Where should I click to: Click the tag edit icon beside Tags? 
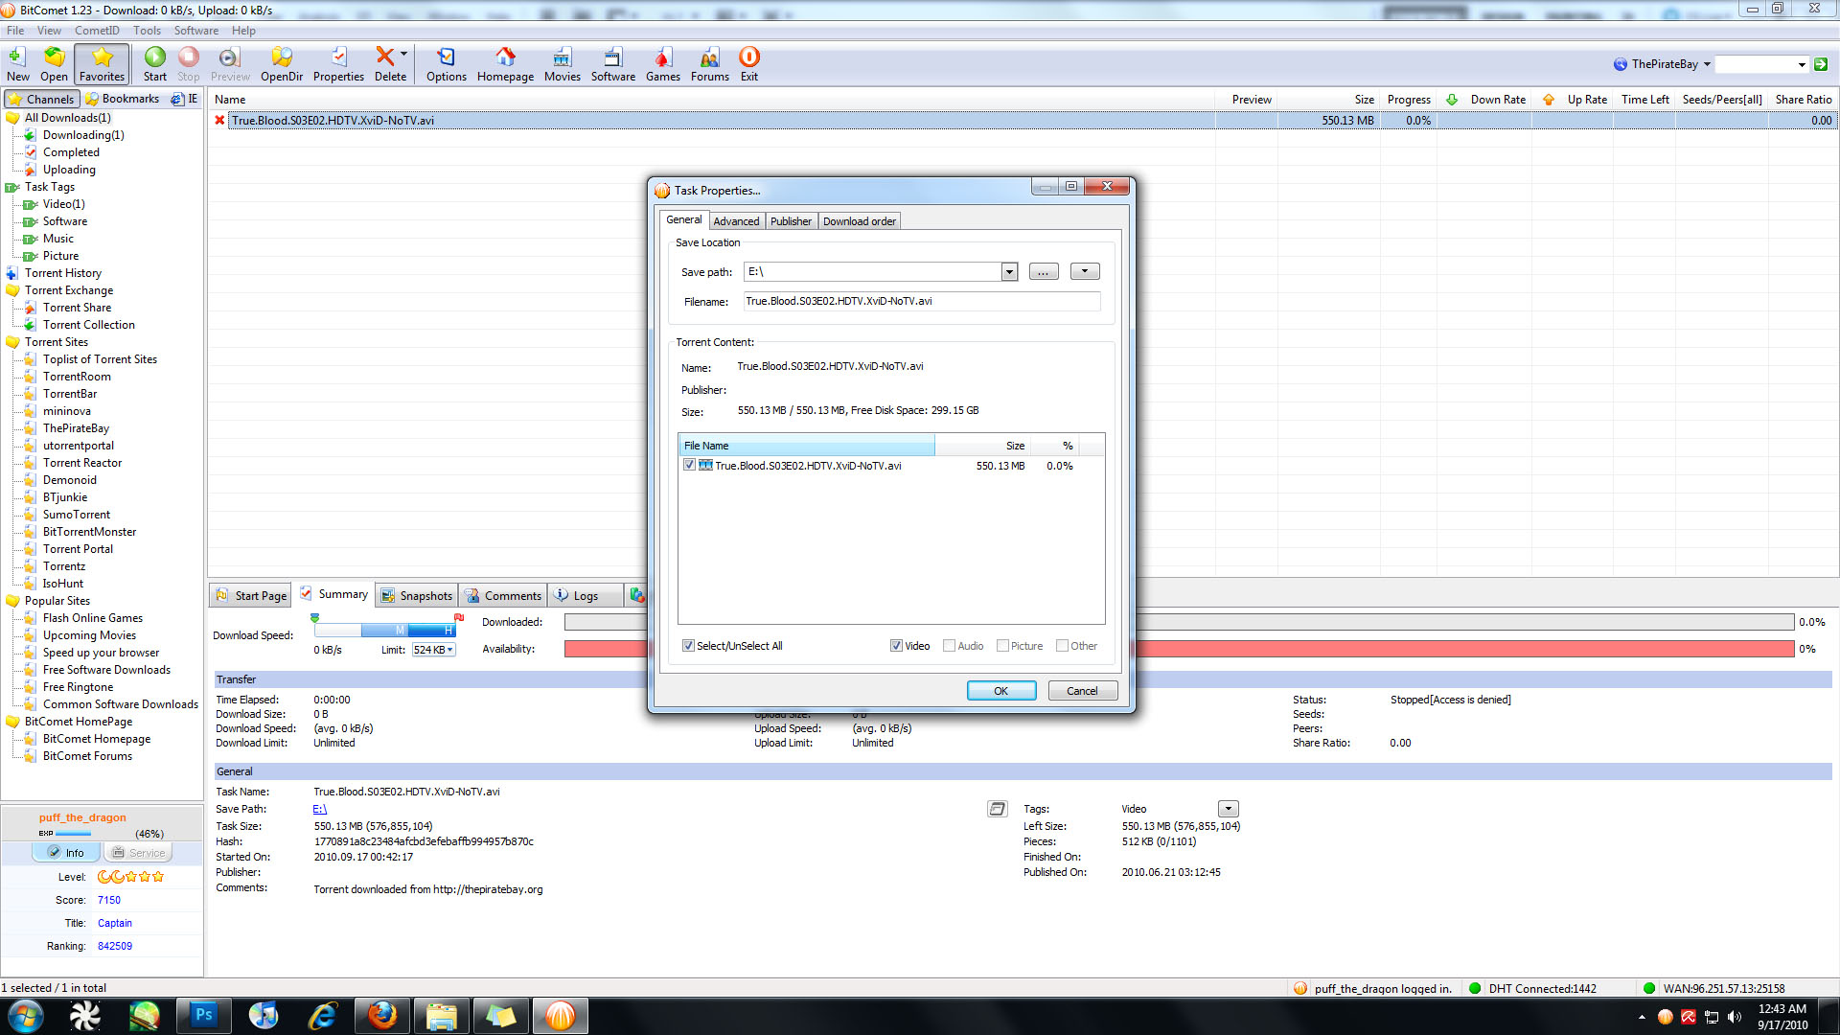(x=997, y=809)
